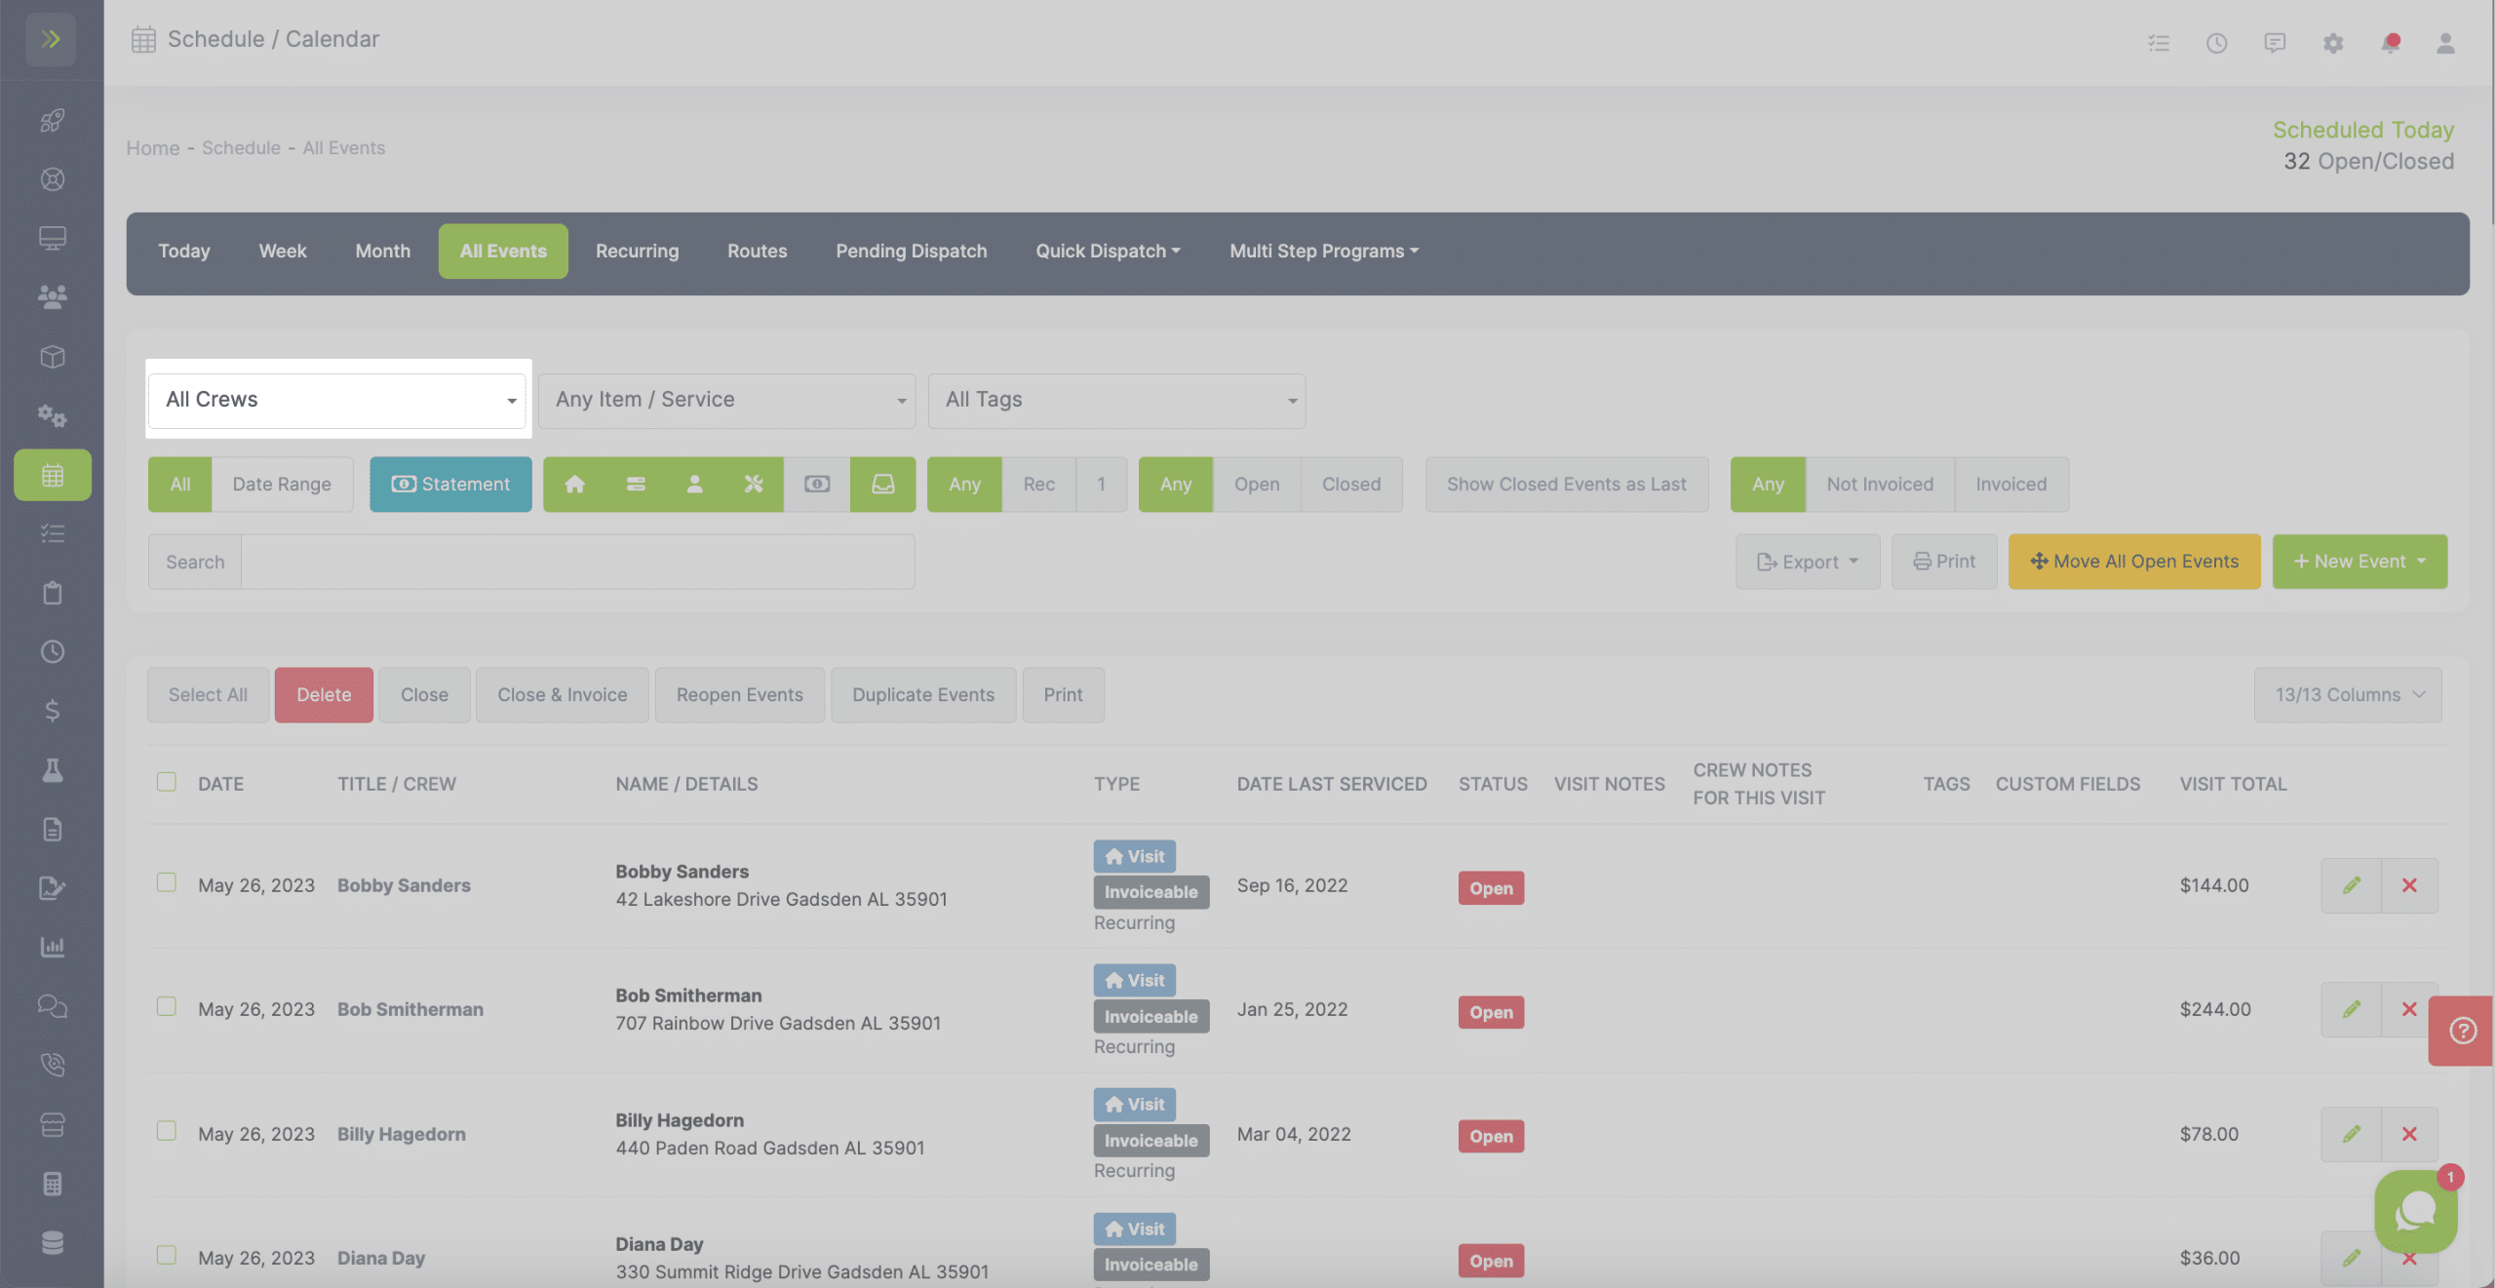The image size is (2496, 1288).
Task: Switch to the Today tab
Action: click(184, 252)
